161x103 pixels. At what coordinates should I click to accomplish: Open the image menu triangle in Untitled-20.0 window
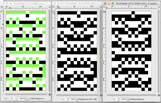click(104, 7)
